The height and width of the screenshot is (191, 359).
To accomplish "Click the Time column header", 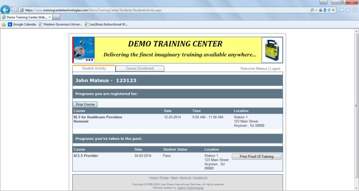I will coord(196,111).
